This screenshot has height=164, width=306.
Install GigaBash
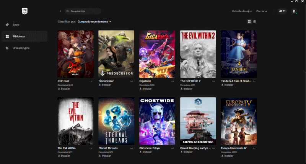pyautogui.click(x=146, y=89)
